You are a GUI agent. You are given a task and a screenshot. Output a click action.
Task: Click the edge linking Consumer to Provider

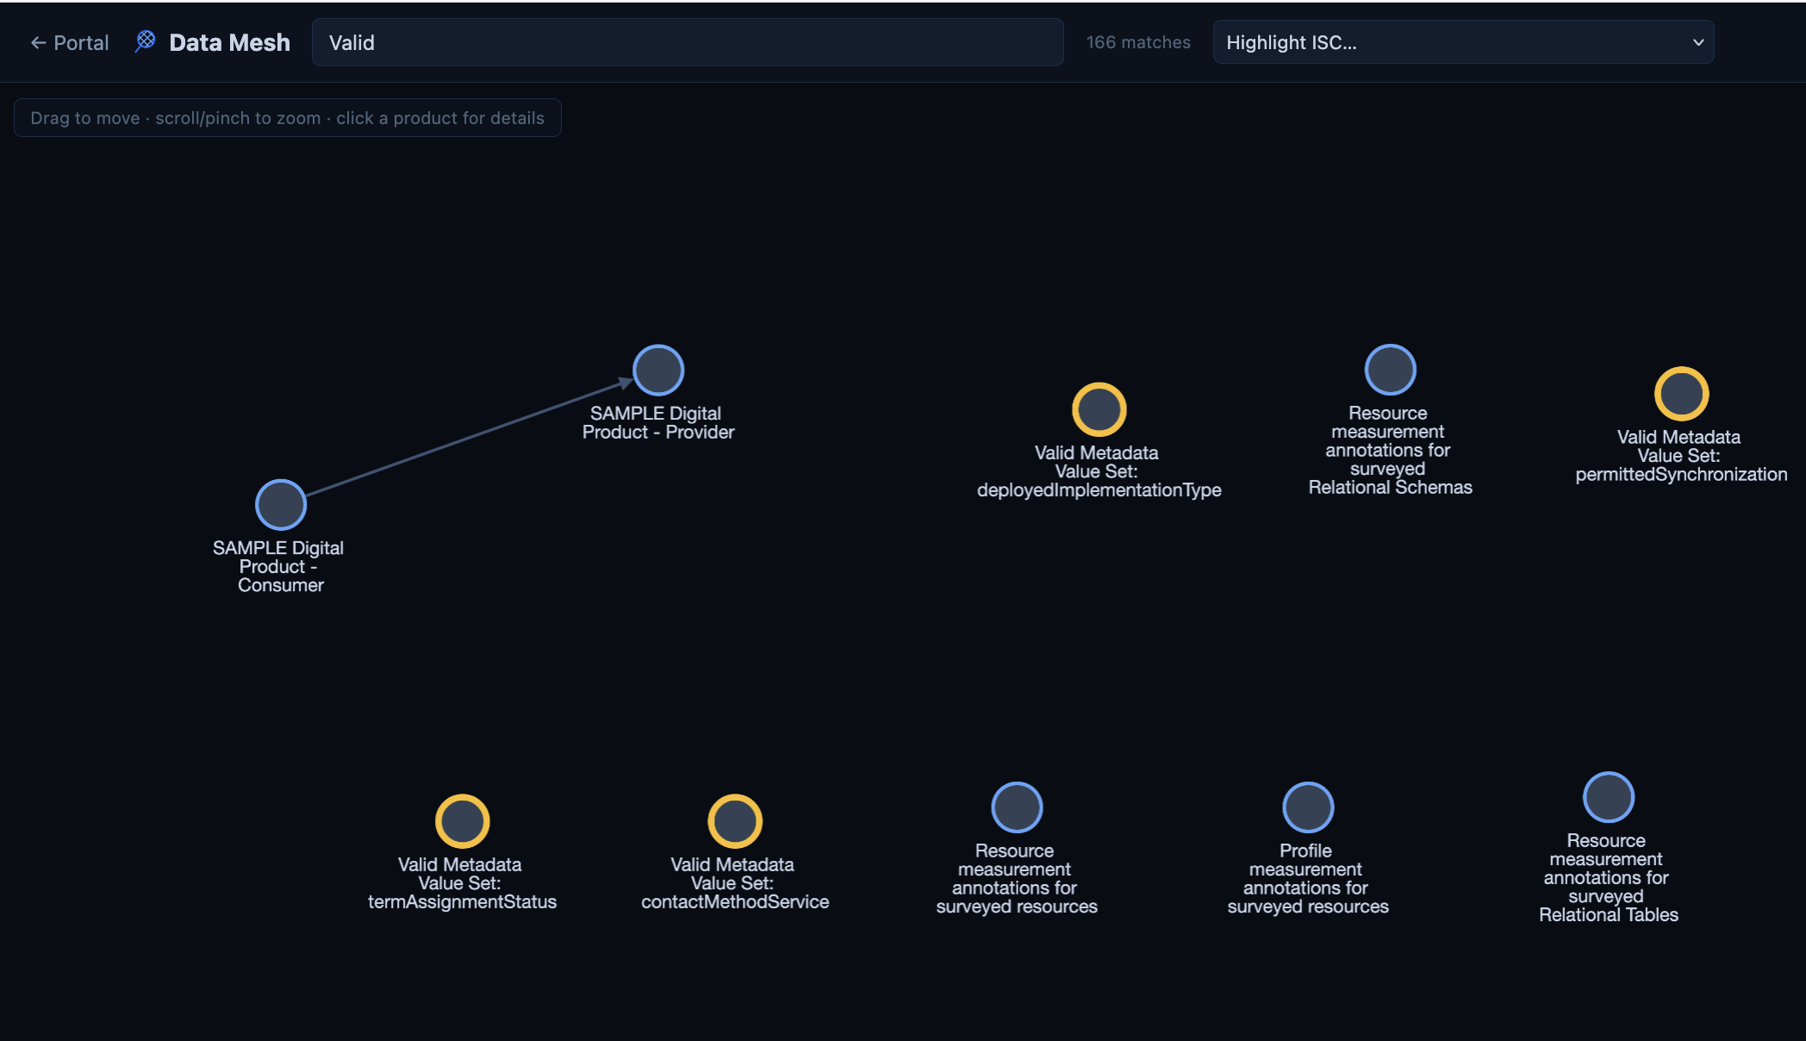pos(470,438)
